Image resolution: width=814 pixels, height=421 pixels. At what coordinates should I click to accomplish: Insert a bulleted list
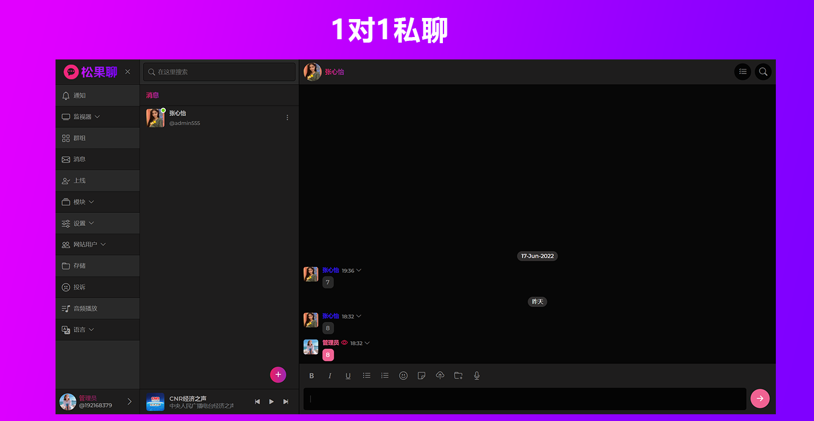pyautogui.click(x=367, y=376)
